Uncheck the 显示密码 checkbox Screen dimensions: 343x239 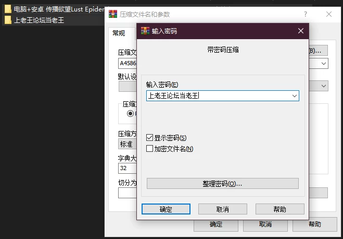(x=149, y=138)
